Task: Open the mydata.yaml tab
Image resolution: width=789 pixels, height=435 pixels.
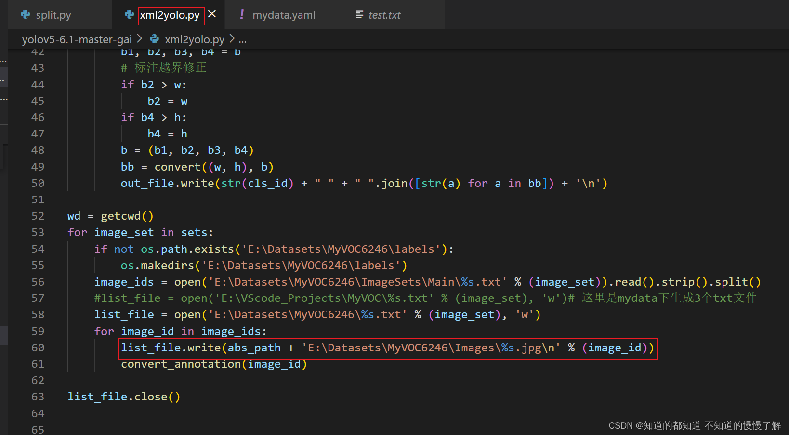Action: coord(283,15)
